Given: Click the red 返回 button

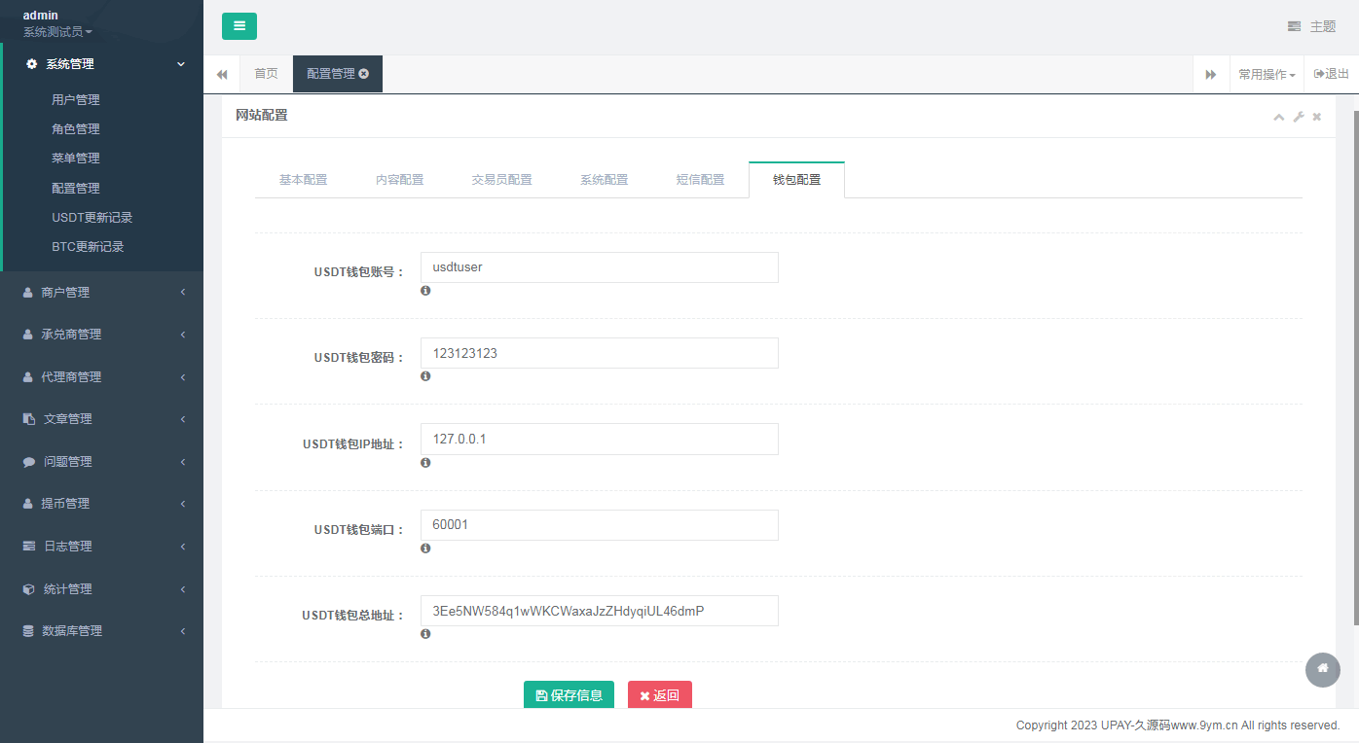Looking at the screenshot, I should pos(659,695).
